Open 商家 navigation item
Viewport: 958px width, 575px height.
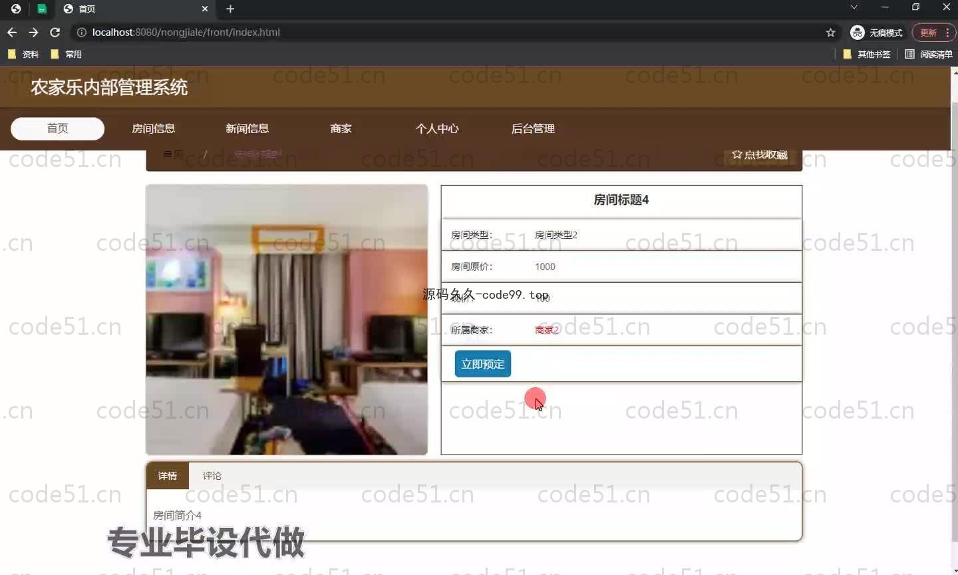pyautogui.click(x=341, y=128)
